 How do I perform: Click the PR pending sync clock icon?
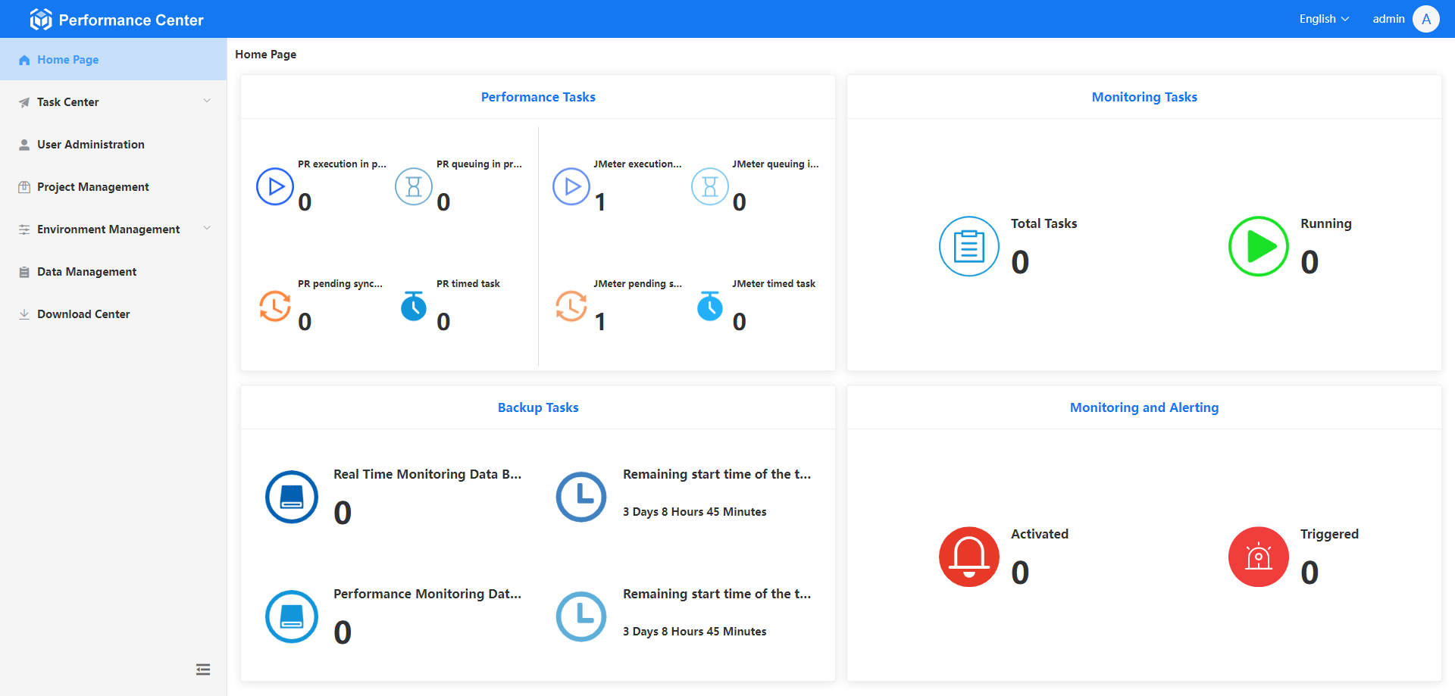pos(275,307)
